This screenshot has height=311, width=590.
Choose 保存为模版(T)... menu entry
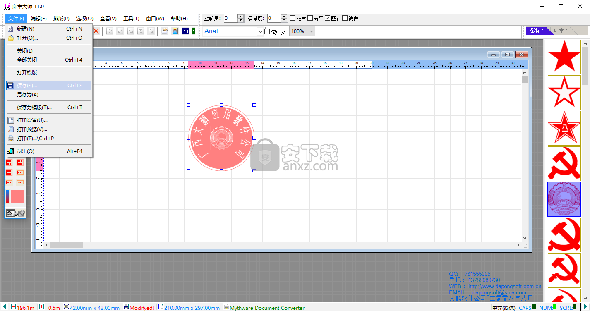pyautogui.click(x=49, y=107)
